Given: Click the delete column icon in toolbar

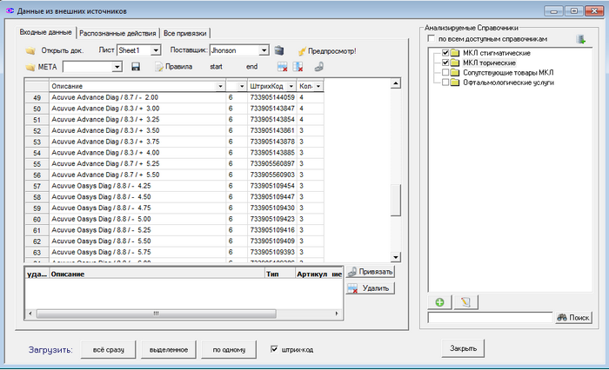Looking at the screenshot, I should [298, 67].
